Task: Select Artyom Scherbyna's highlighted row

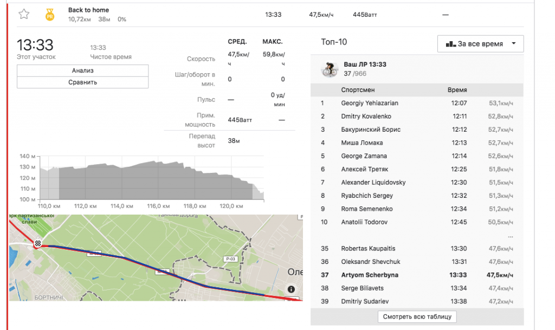Action: tap(370, 275)
